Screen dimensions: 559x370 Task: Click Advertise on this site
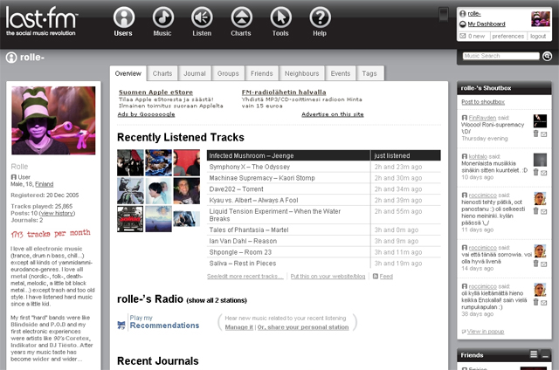click(333, 114)
